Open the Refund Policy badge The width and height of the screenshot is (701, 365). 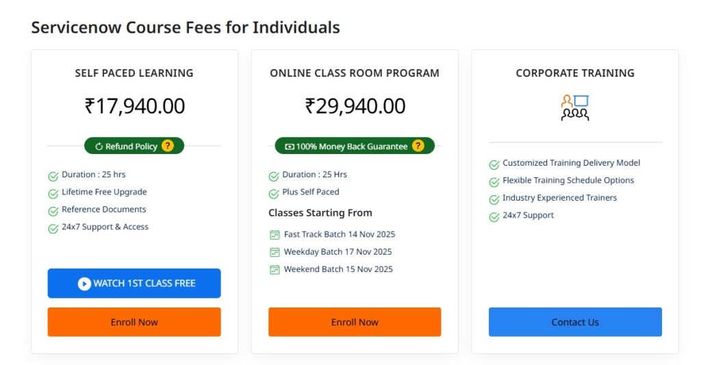pos(131,147)
